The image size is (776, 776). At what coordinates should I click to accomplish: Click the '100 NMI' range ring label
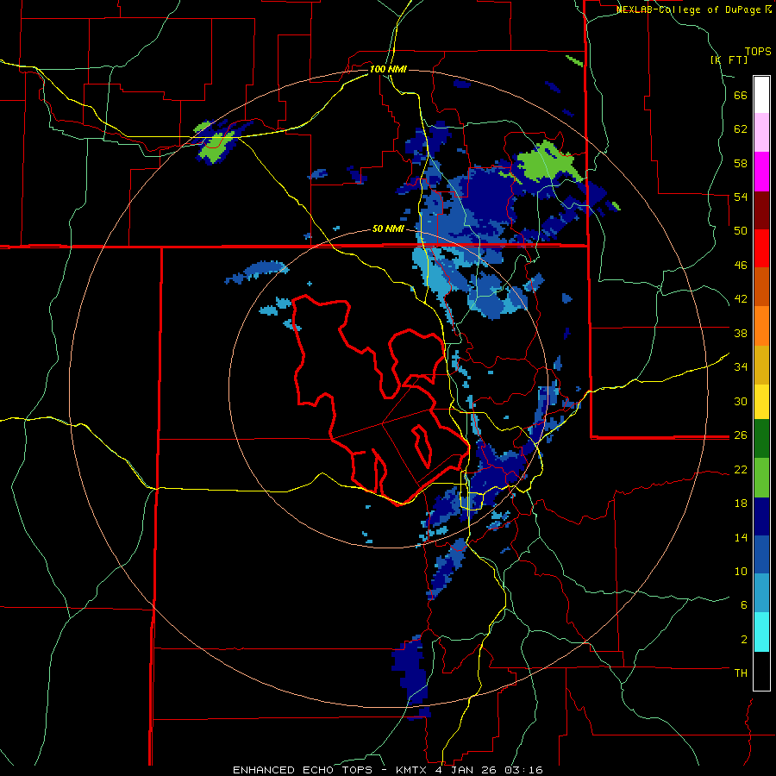tap(388, 69)
